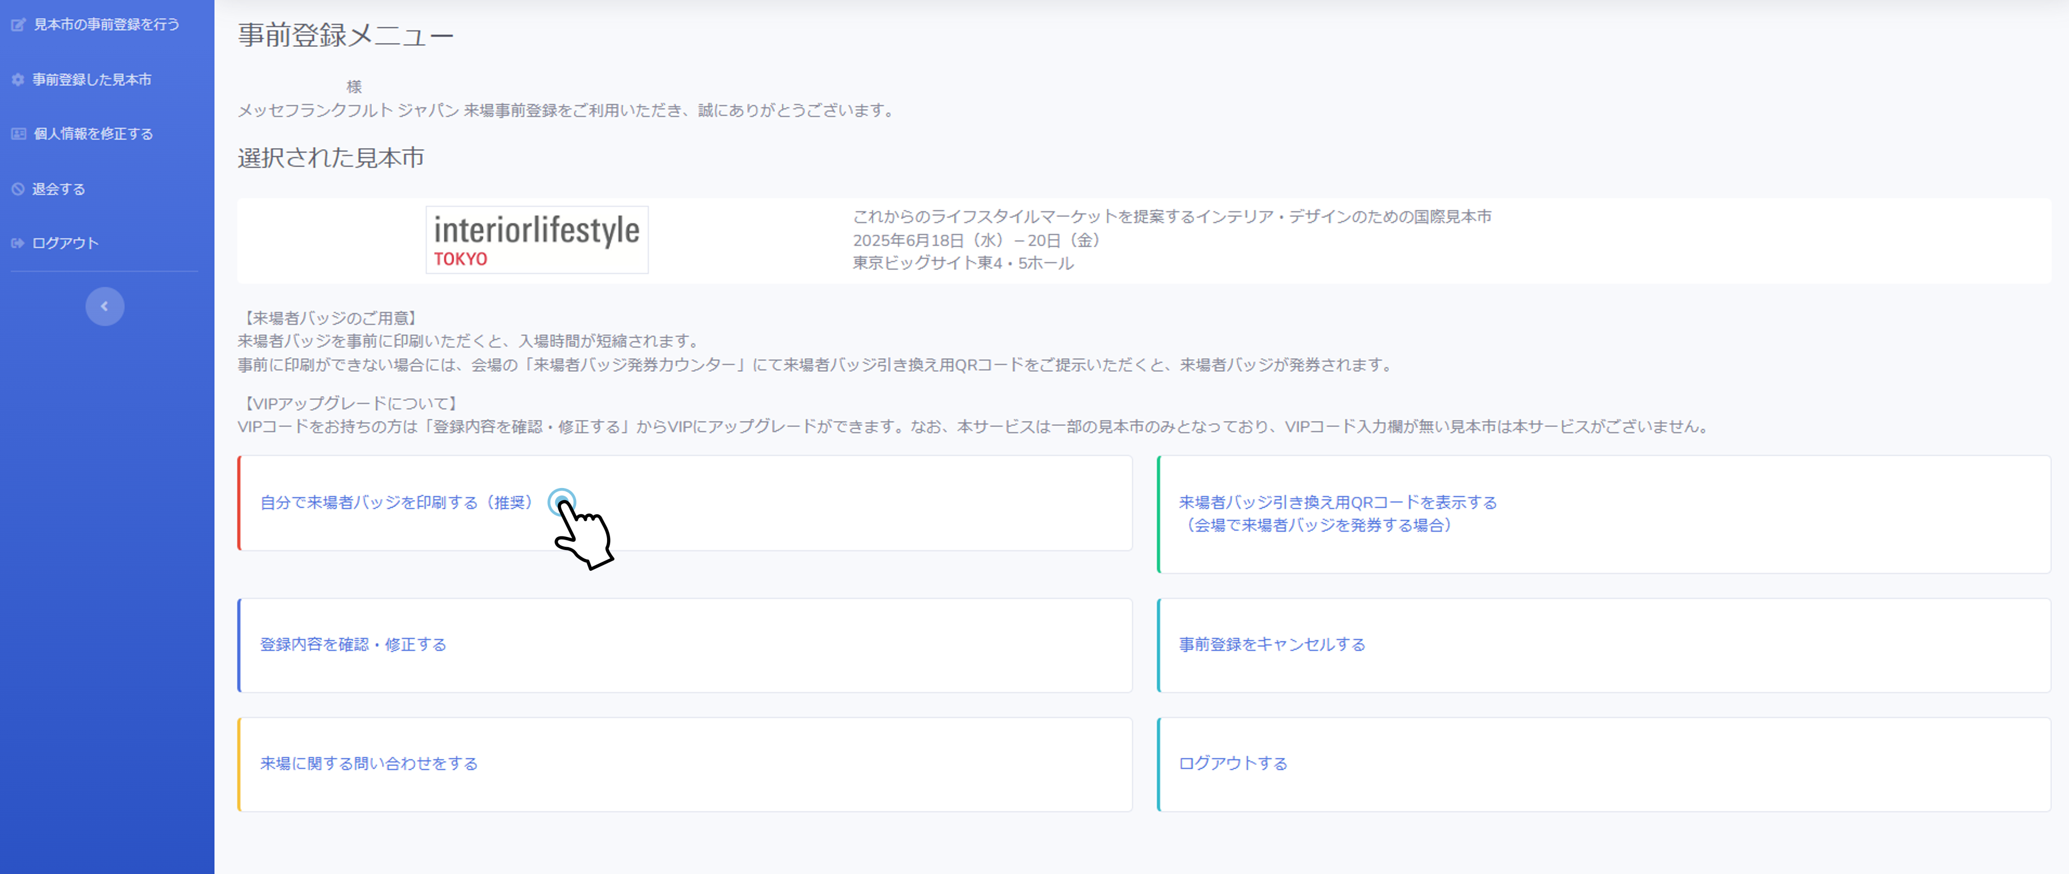Select ログアウト in sidebar
2069x874 pixels.
65,244
